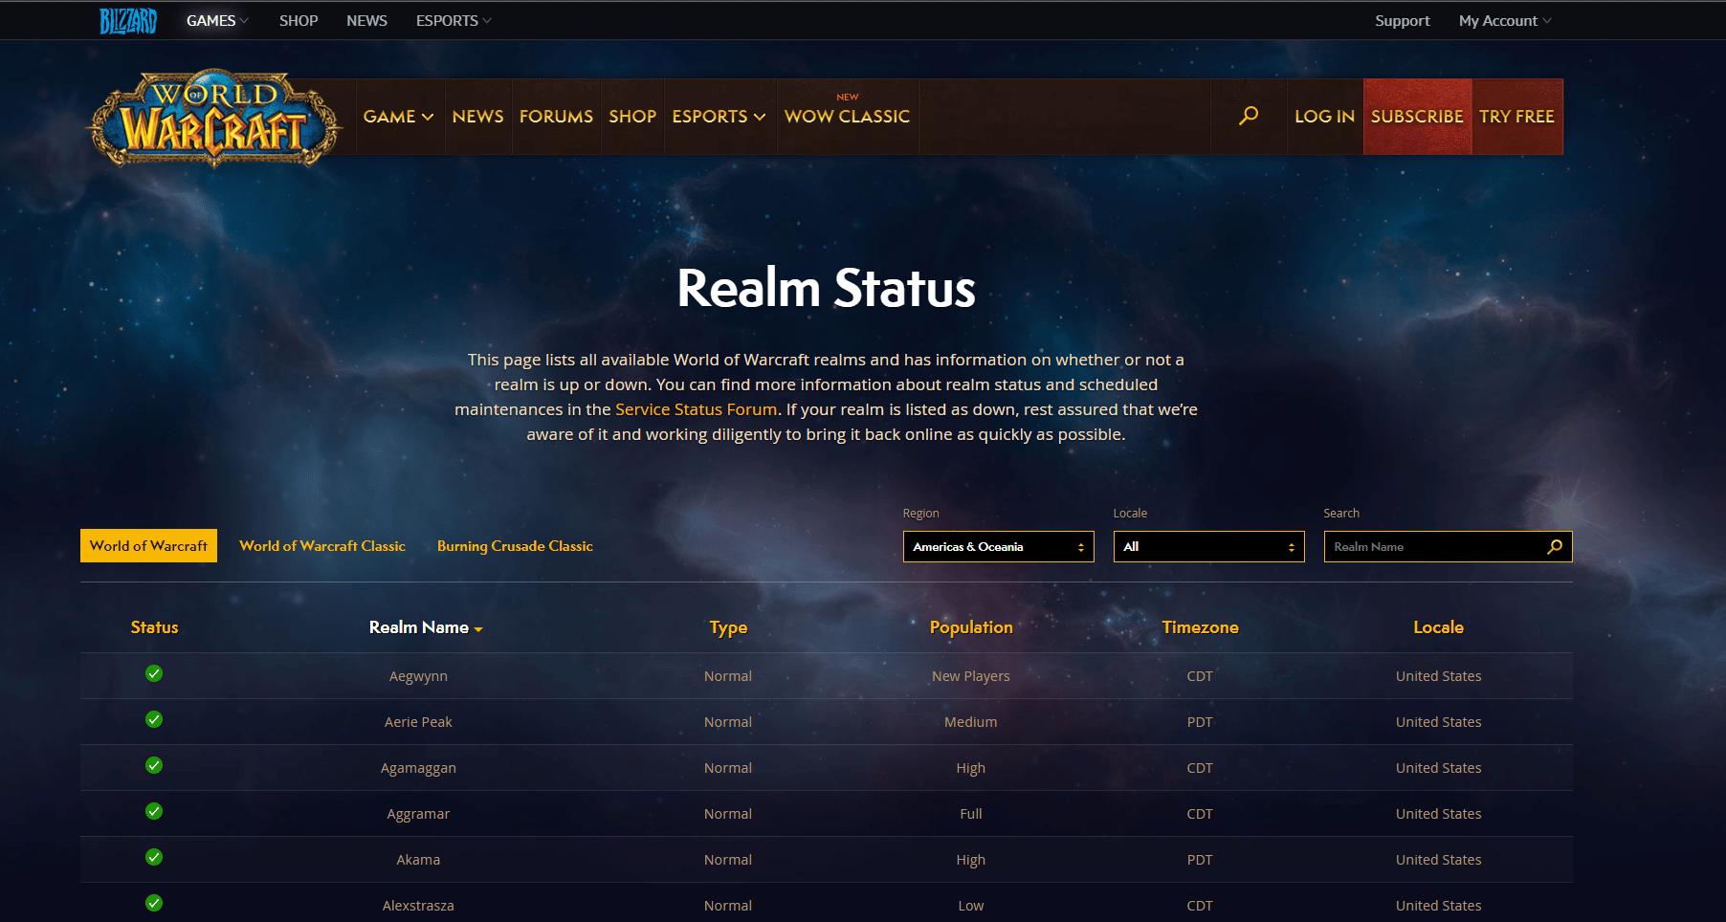1726x922 pixels.
Task: Open Shop in the top bar
Action: [299, 21]
